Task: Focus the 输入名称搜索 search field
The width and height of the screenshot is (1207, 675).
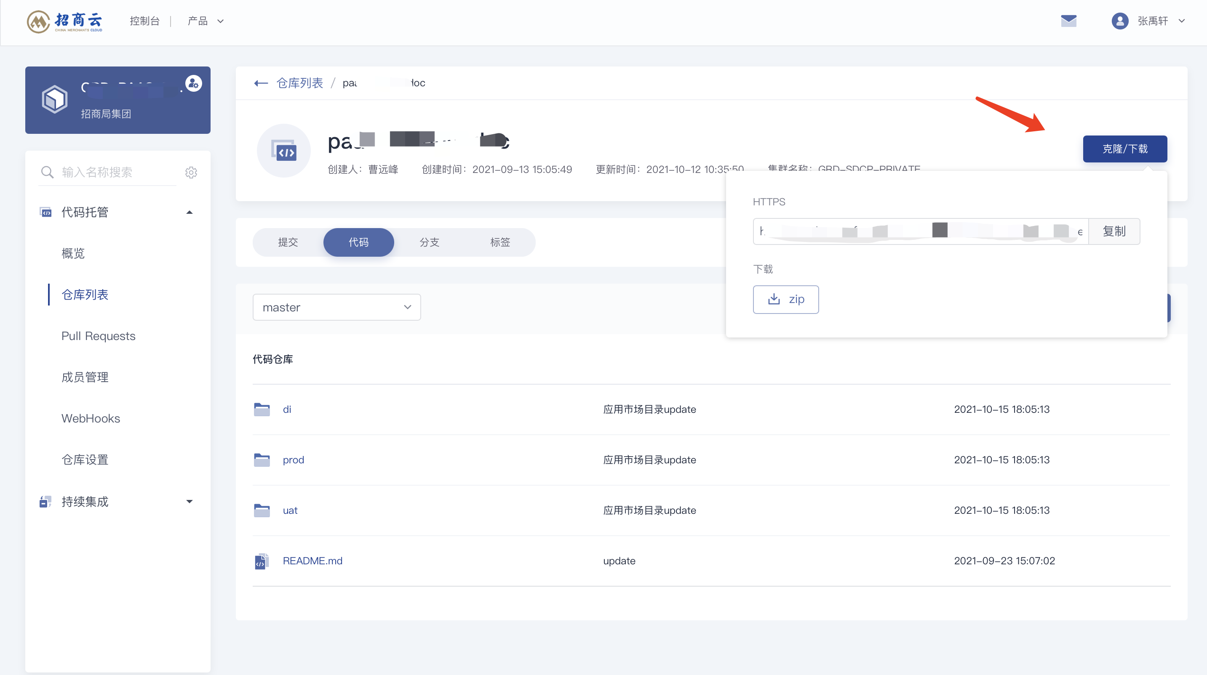Action: click(108, 172)
